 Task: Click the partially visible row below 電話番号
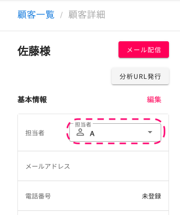pyautogui.click(x=93, y=213)
